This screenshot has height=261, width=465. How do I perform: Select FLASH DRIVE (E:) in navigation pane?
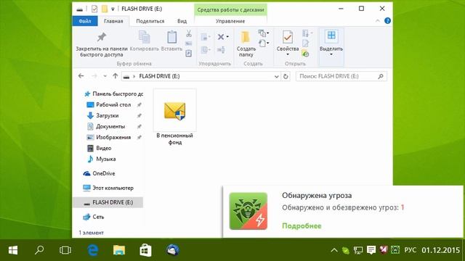pos(108,202)
